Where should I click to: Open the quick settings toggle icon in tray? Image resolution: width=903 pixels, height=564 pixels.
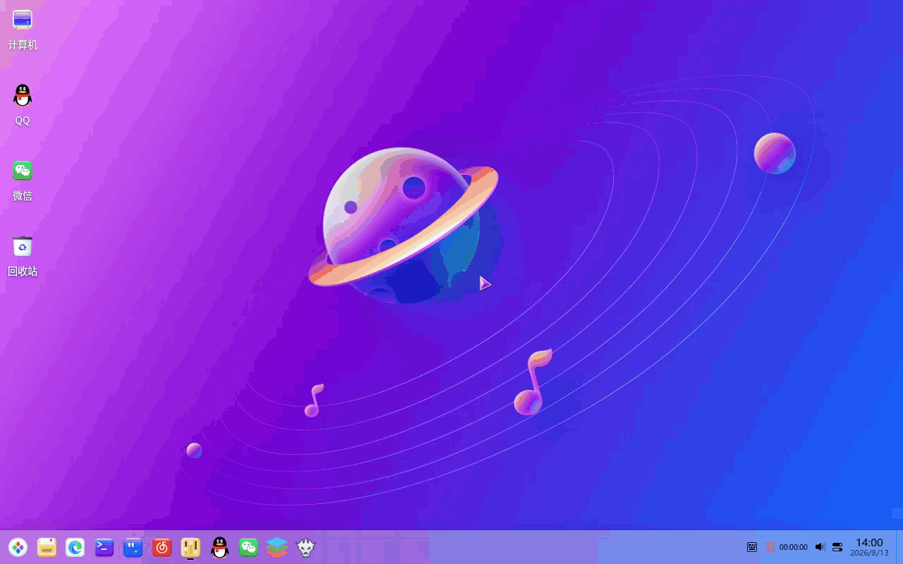[x=837, y=547]
